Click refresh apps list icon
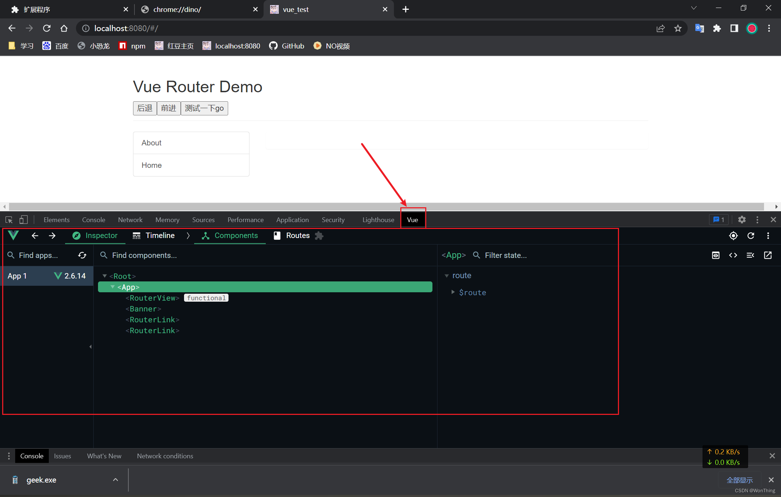Screen dimensions: 781x497 [82, 255]
